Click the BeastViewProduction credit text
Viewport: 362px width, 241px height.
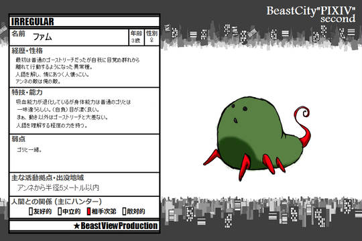pyautogui.click(x=119, y=226)
